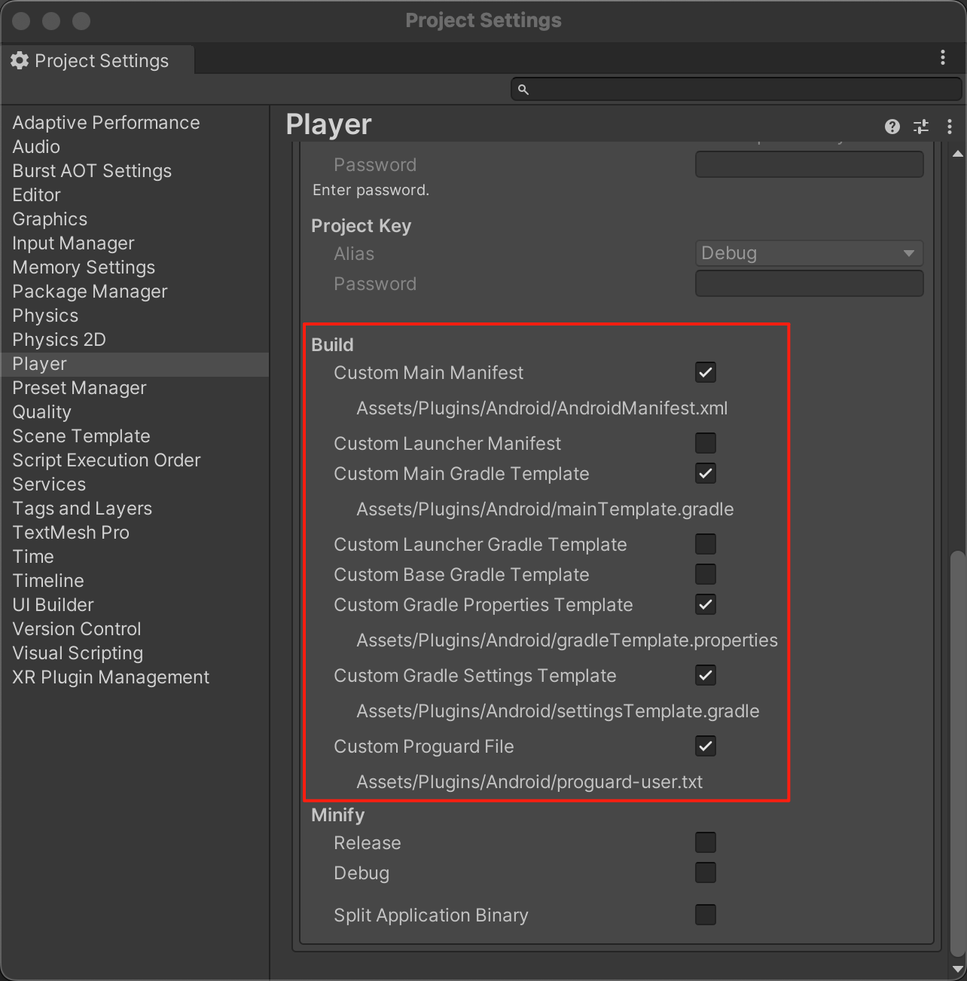Enable Split Application Binary checkbox

(706, 915)
